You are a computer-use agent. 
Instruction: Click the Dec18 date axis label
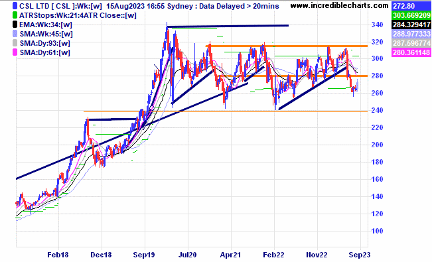pyautogui.click(x=101, y=255)
